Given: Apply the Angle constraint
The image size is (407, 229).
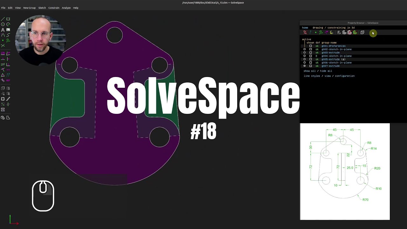Looking at the screenshot, I should tap(8, 53).
